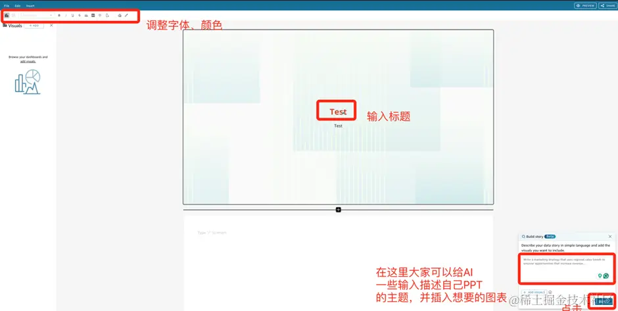Click the Beta badge on Build story
The width and height of the screenshot is (618, 311).
[x=550, y=237]
